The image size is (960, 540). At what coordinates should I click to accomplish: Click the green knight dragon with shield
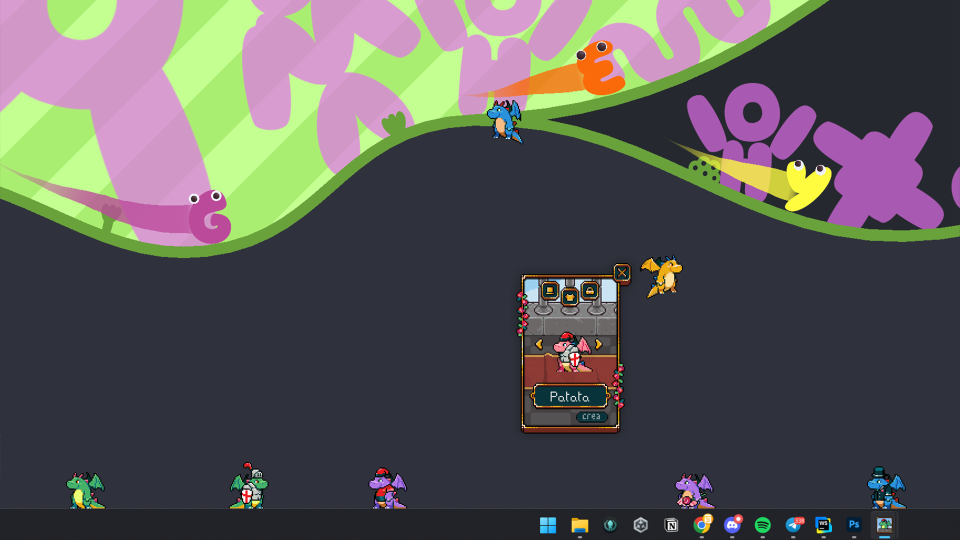249,486
